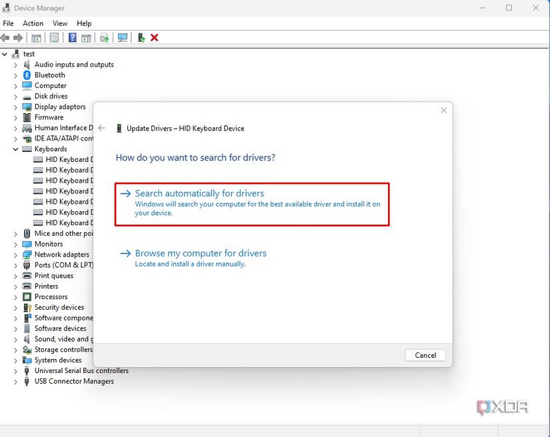The height and width of the screenshot is (437, 550).
Task: Click Show/Hide Console Tree toolbar icon
Action: point(36,38)
